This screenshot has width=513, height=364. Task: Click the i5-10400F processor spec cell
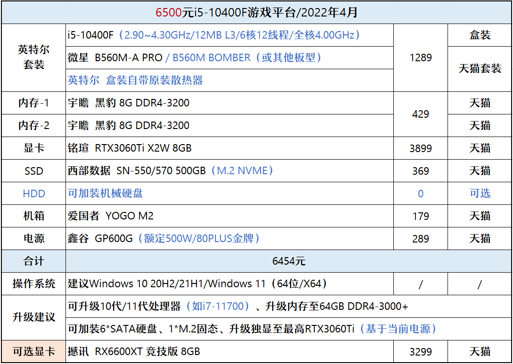[x=230, y=35]
